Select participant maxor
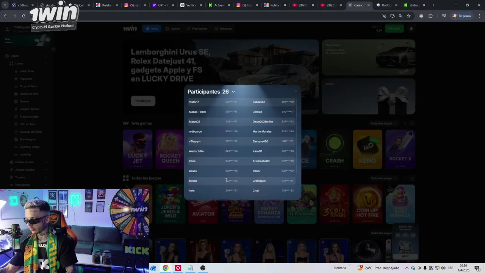 coord(257,171)
